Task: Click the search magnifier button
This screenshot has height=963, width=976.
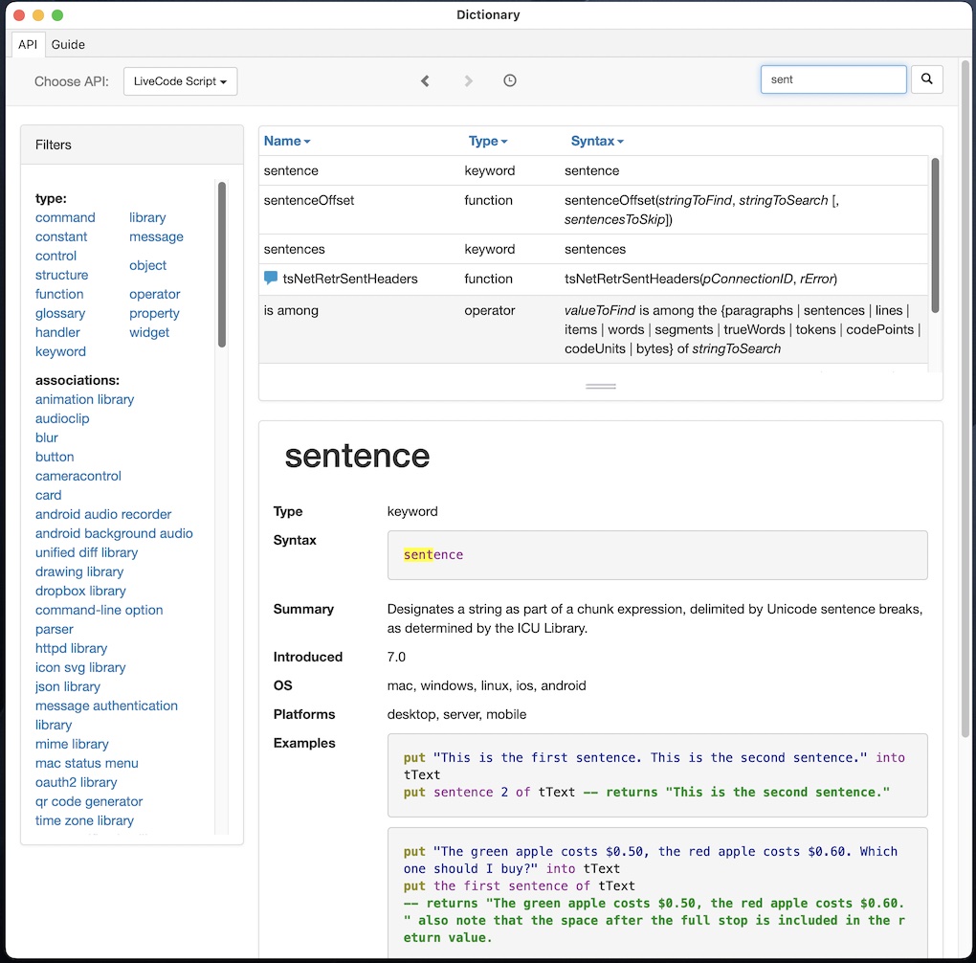Action: pyautogui.click(x=926, y=79)
